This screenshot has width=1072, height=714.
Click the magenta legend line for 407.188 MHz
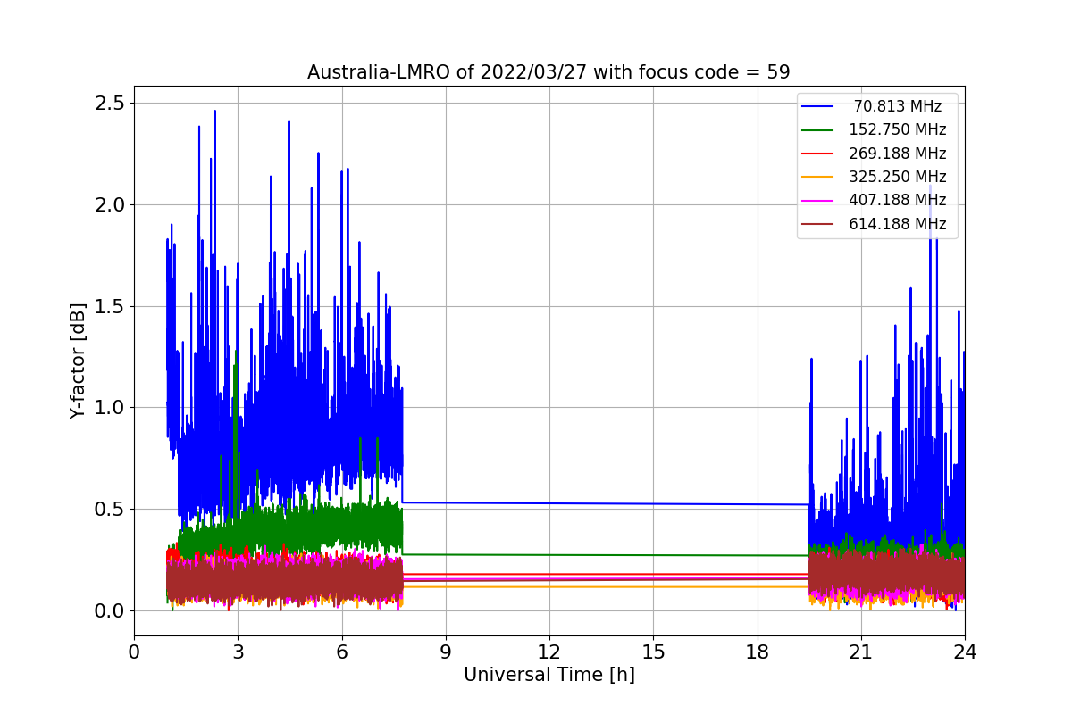[x=819, y=201]
